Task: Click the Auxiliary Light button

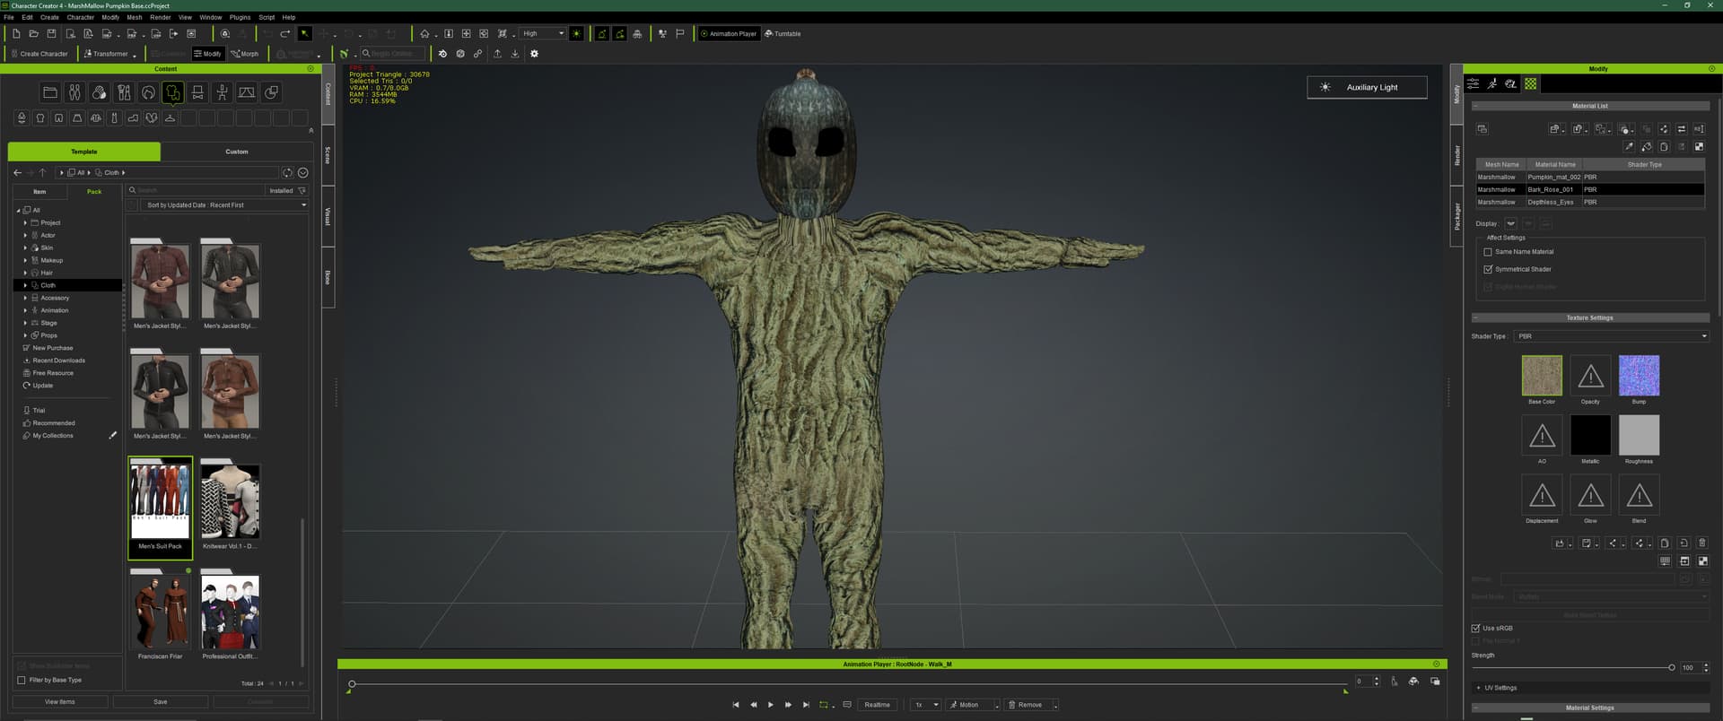Action: point(1367,87)
